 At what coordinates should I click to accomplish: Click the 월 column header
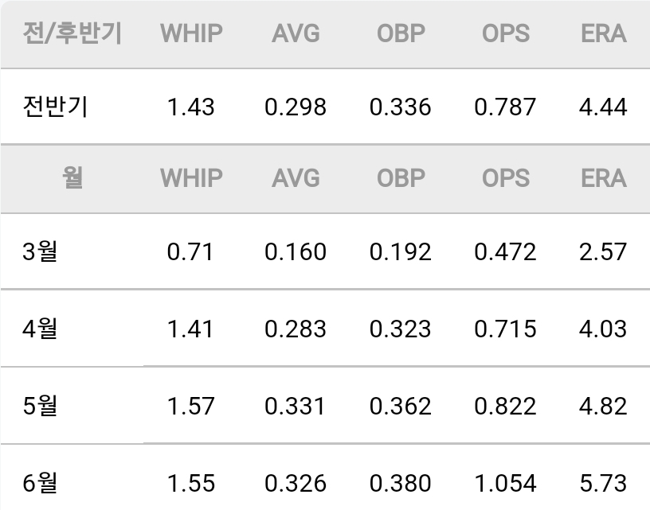point(72,177)
